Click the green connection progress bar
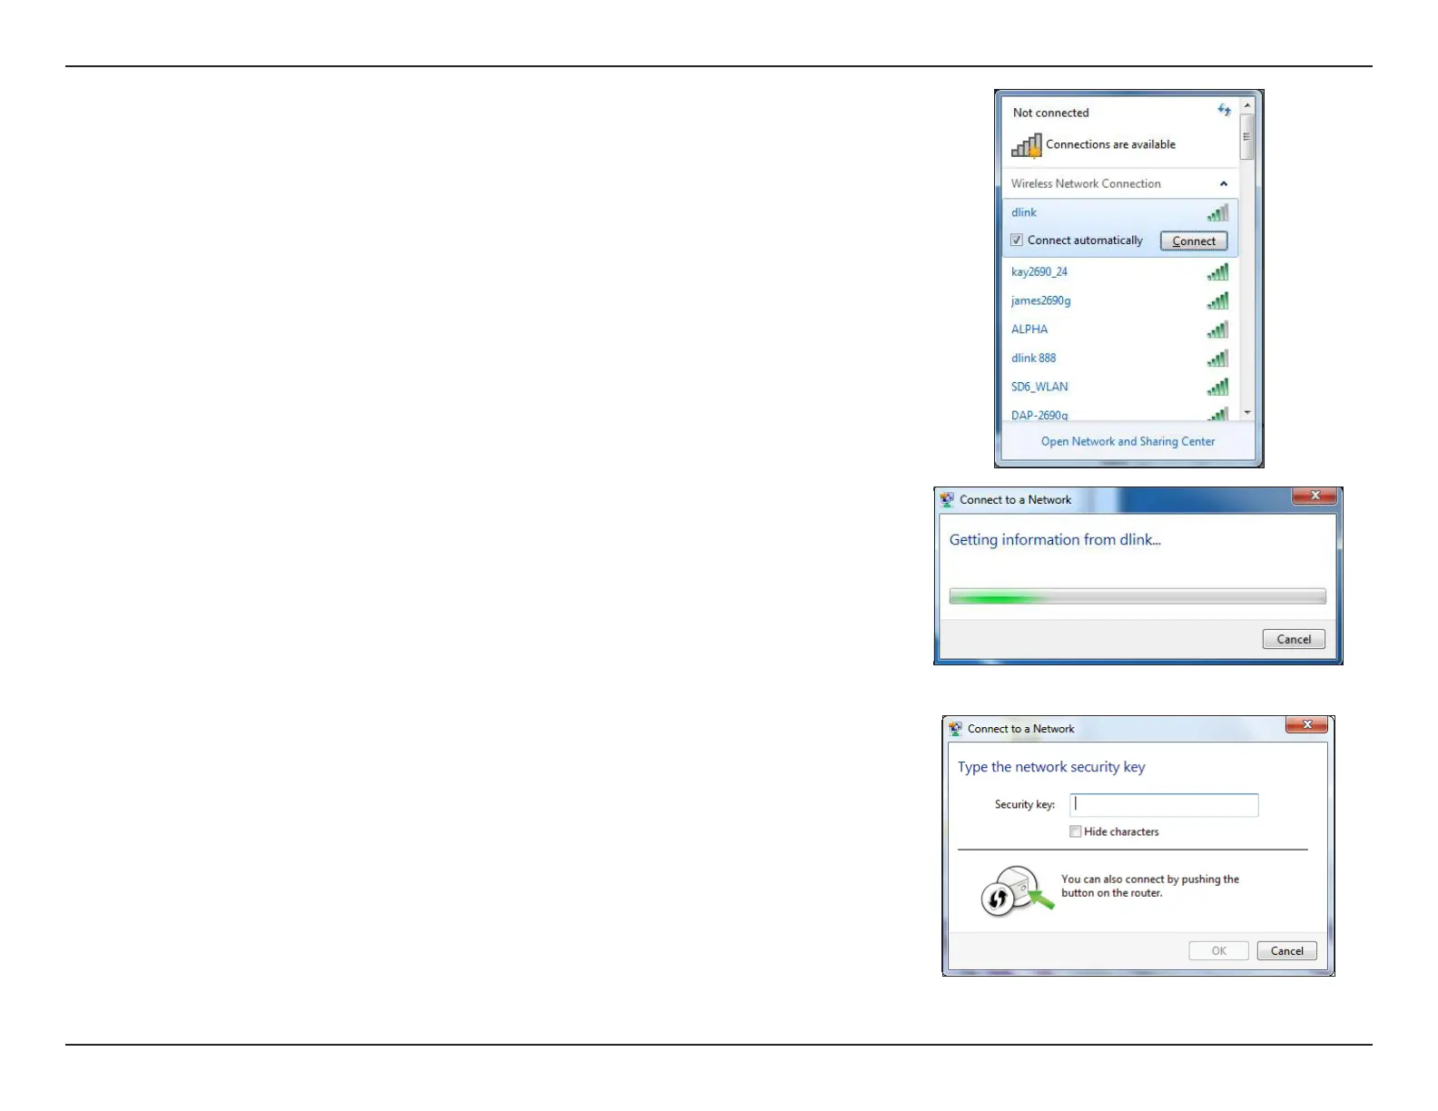This screenshot has width=1438, height=1111. coord(1137,596)
